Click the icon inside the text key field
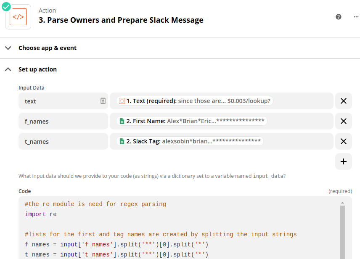 [x=103, y=101]
